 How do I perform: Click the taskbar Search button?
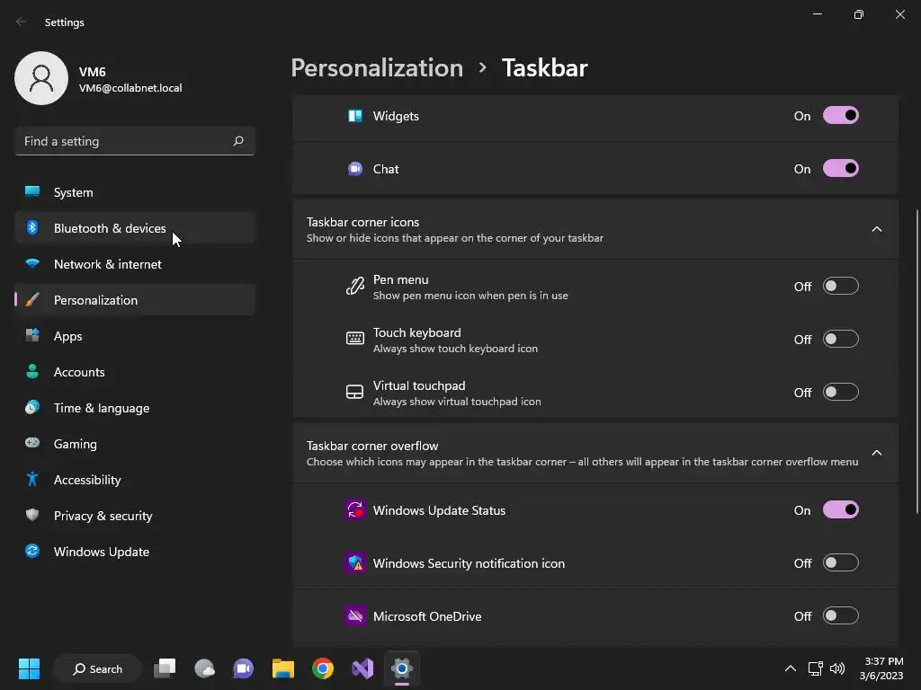point(97,668)
